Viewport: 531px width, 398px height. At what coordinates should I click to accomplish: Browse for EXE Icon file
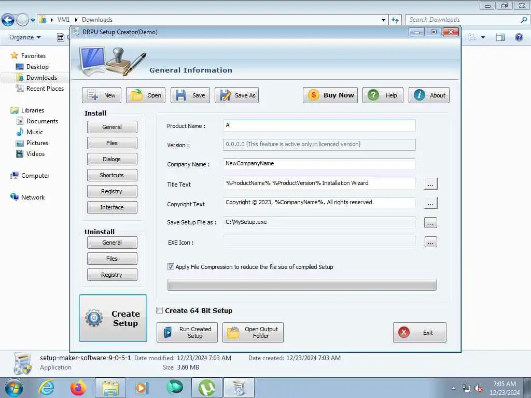pyautogui.click(x=430, y=242)
